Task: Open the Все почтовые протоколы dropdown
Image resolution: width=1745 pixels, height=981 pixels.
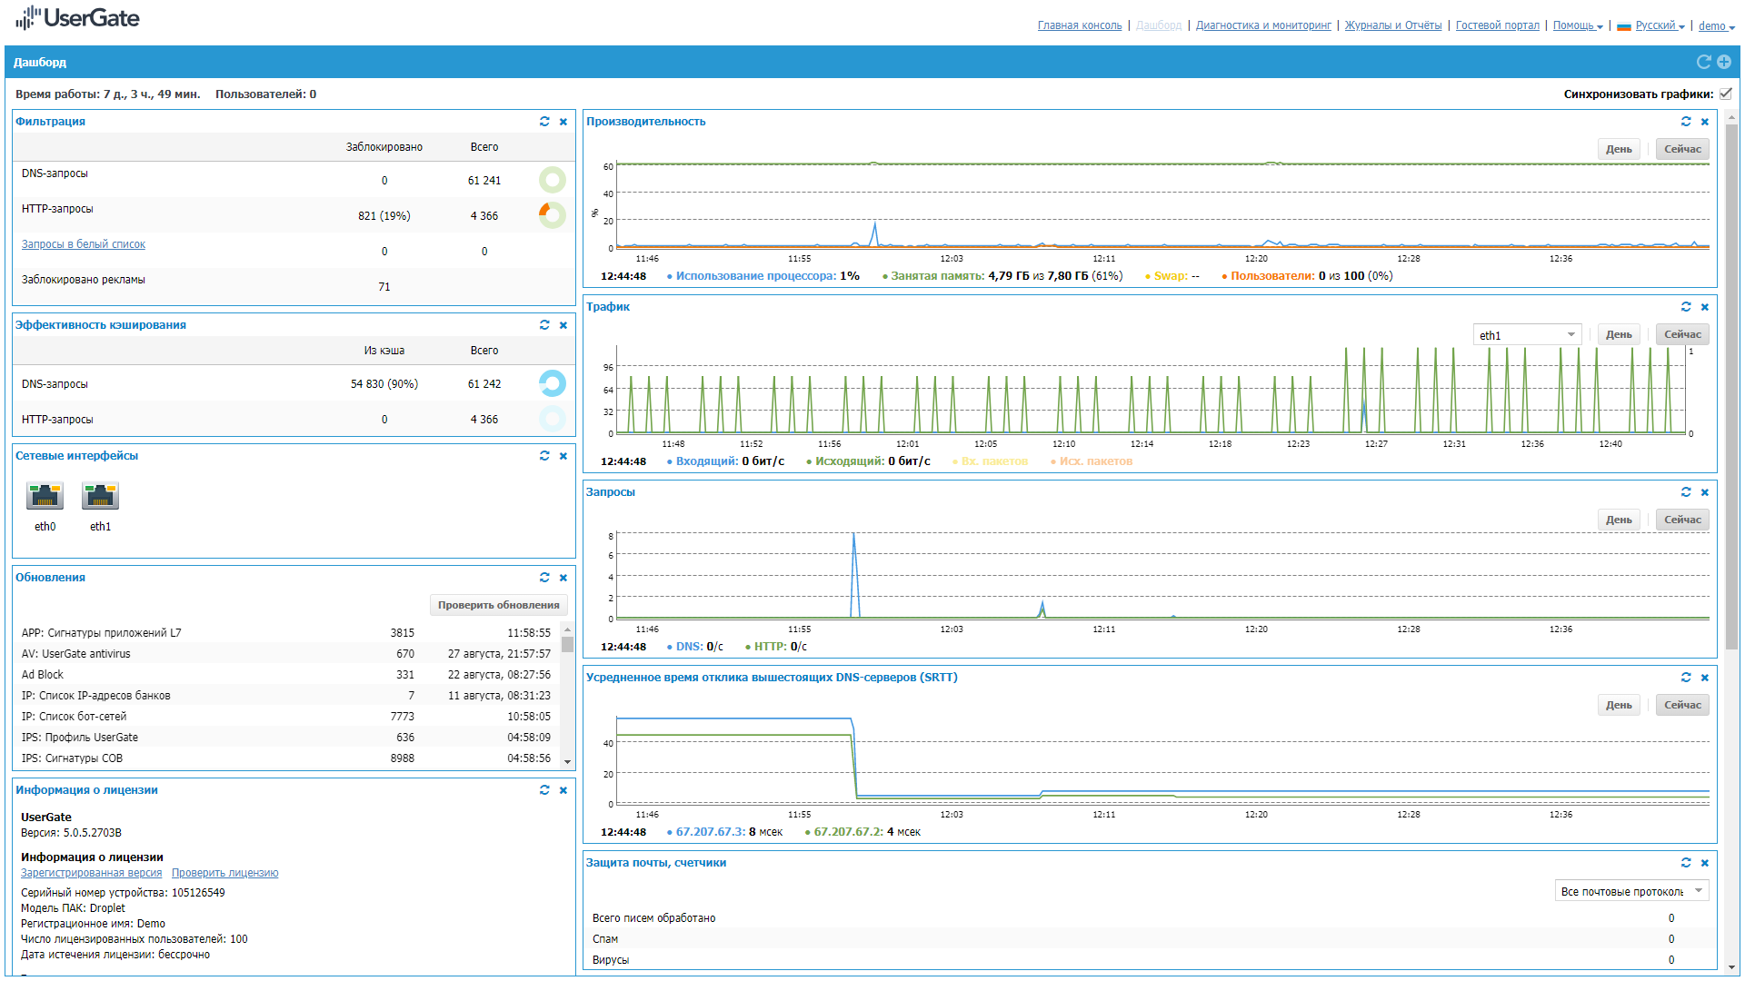Action: [x=1631, y=891]
